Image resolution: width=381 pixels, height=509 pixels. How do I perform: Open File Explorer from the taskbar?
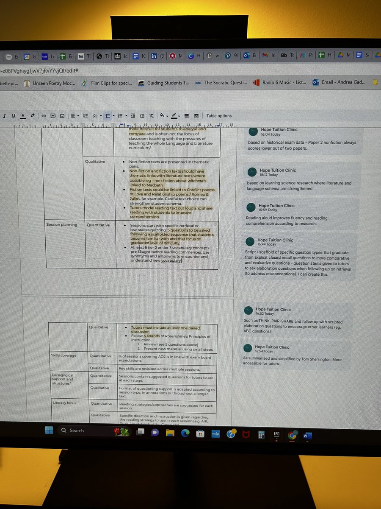coord(170,433)
